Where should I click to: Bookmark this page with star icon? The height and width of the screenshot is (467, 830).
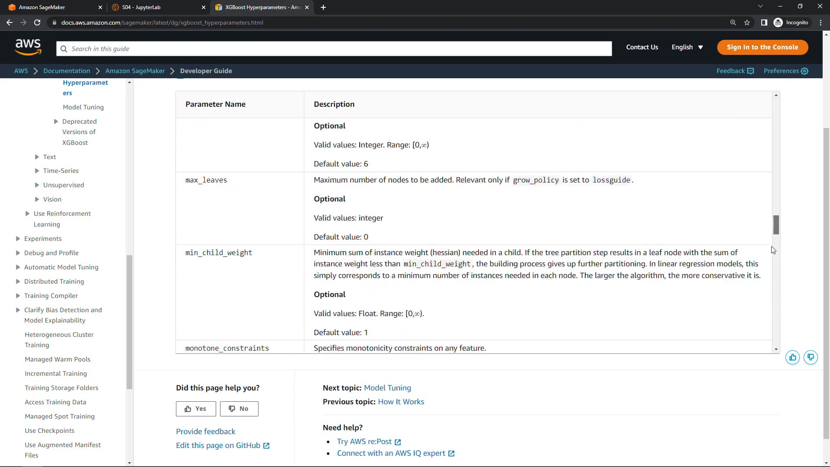pyautogui.click(x=747, y=22)
